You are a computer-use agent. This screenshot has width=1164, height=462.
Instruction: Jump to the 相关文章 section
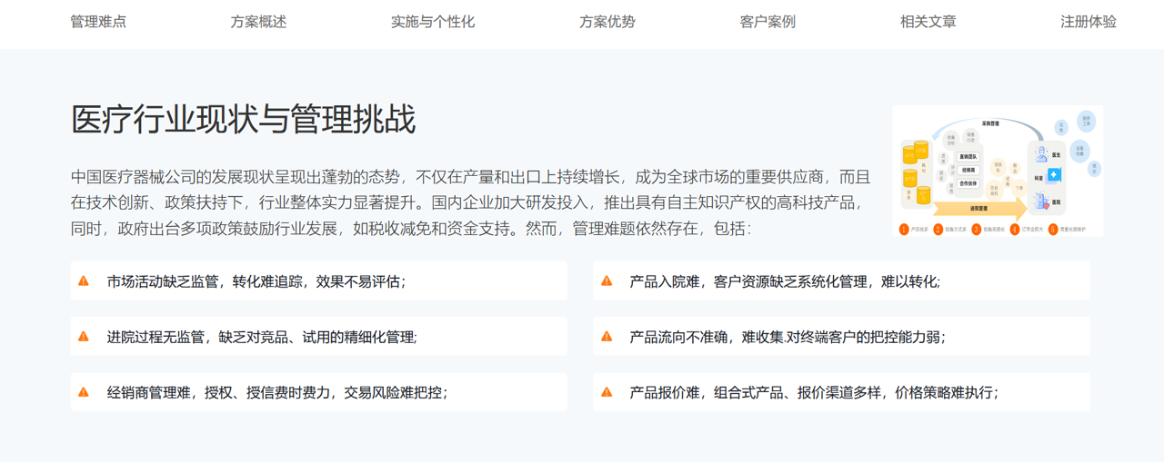pyautogui.click(x=928, y=22)
